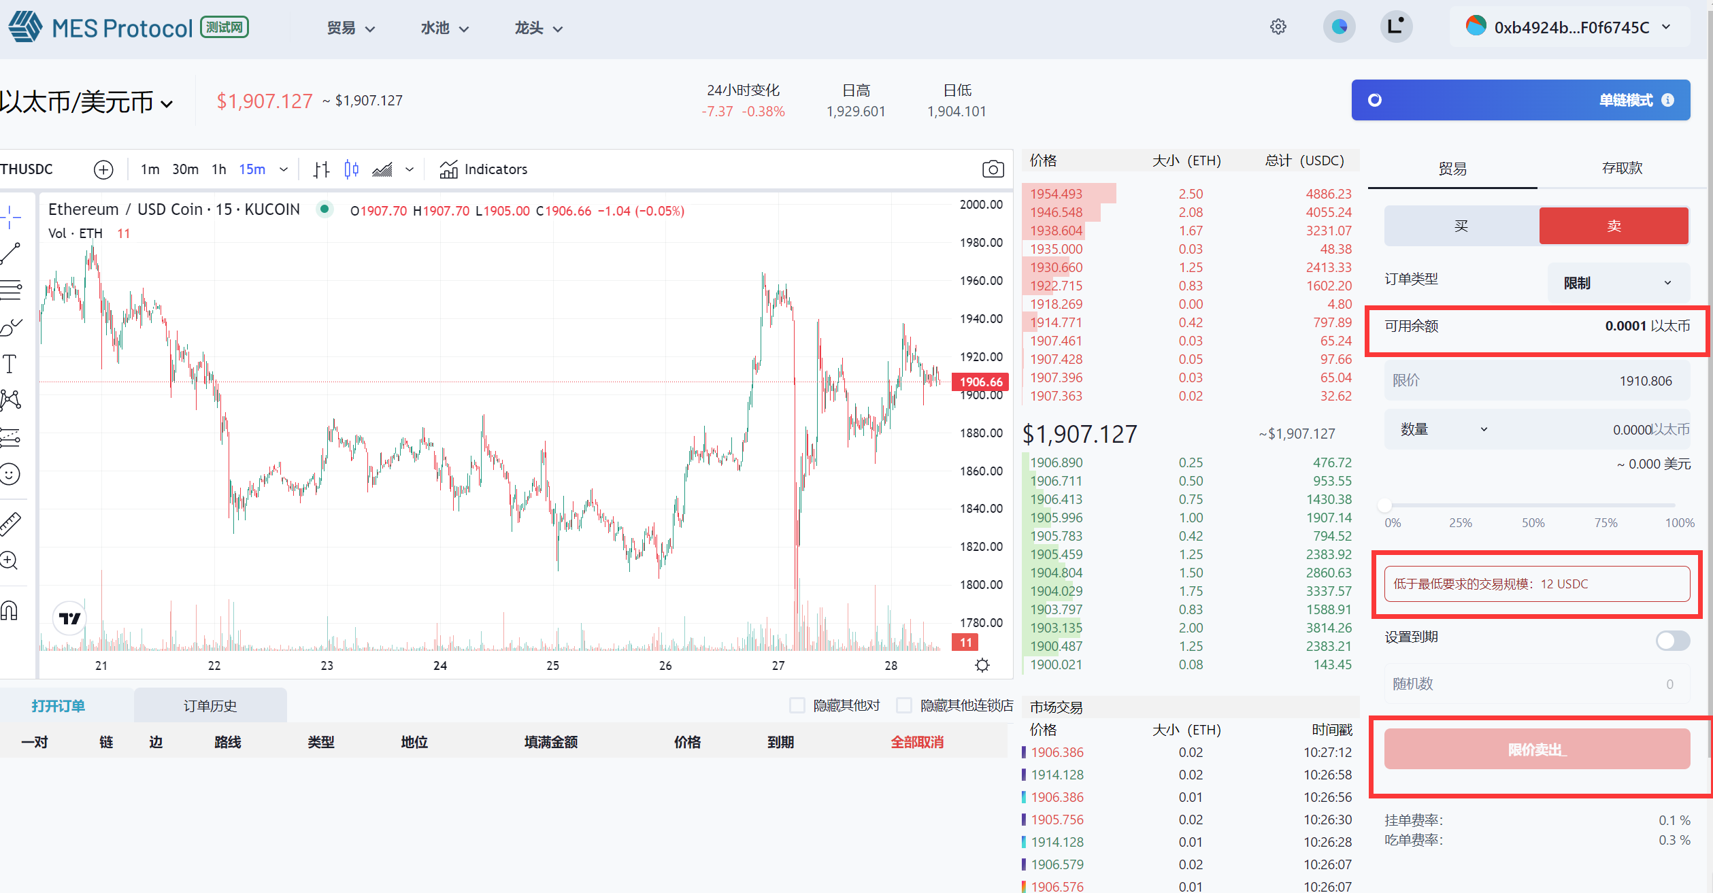
Task: Click the chart axis settings gear
Action: tap(982, 665)
